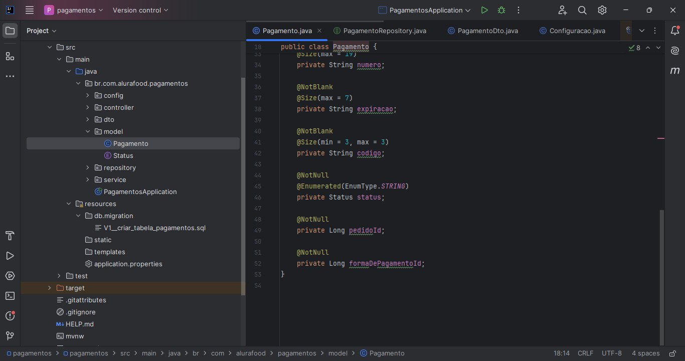Viewport: 685px width, 361px height.
Task: Go to previous highlighted error arrow
Action: (x=648, y=48)
